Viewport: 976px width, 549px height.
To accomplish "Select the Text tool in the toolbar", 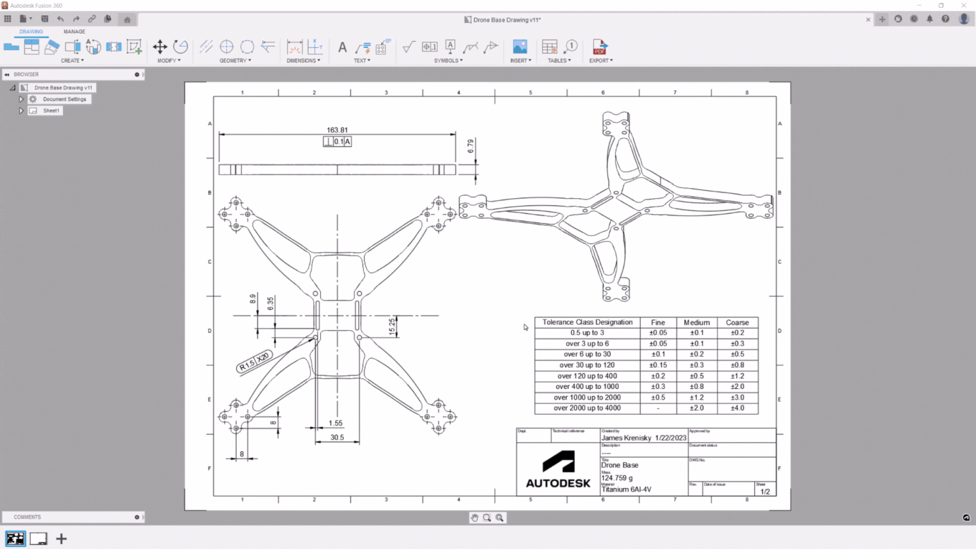I will [342, 47].
